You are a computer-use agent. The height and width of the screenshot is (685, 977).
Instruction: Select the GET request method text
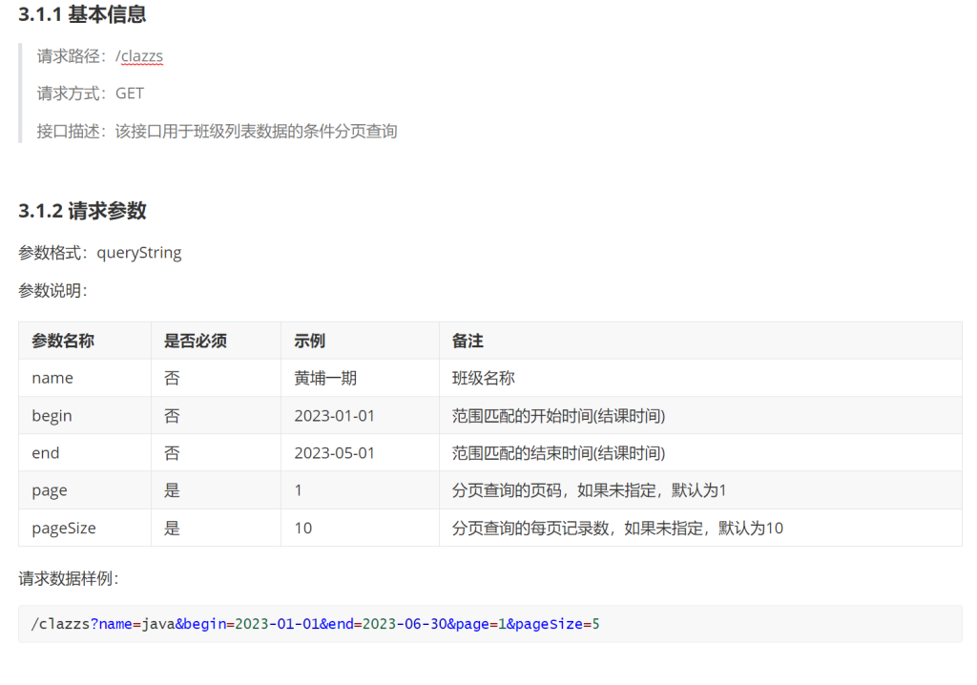pos(130,93)
